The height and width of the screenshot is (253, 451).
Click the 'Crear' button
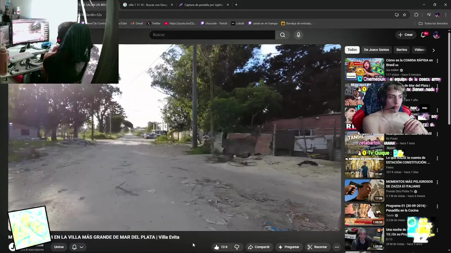(x=405, y=35)
